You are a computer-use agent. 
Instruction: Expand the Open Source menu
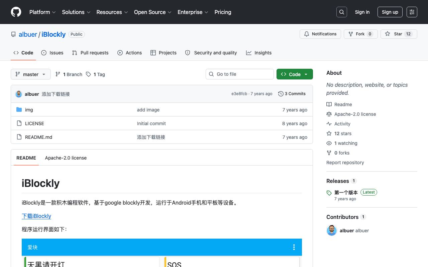click(153, 12)
